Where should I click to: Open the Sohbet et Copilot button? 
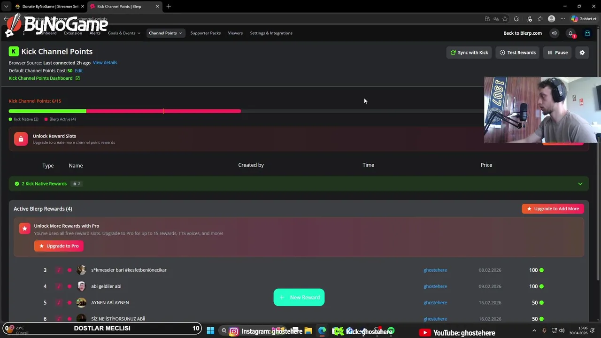tap(584, 19)
